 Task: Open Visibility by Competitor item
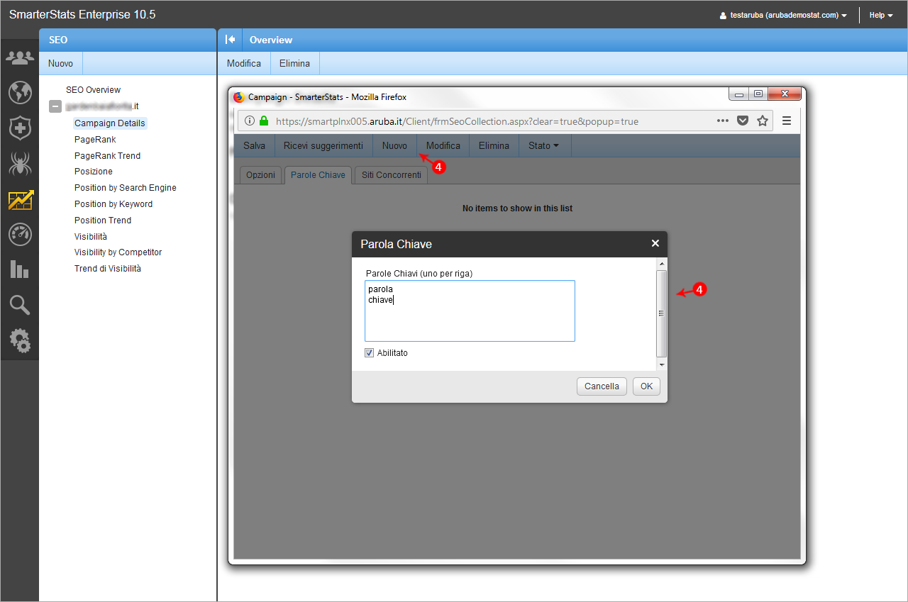(x=118, y=252)
